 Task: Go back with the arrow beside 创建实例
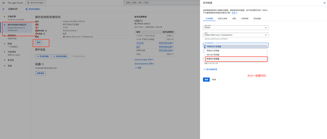[x=3, y=9]
